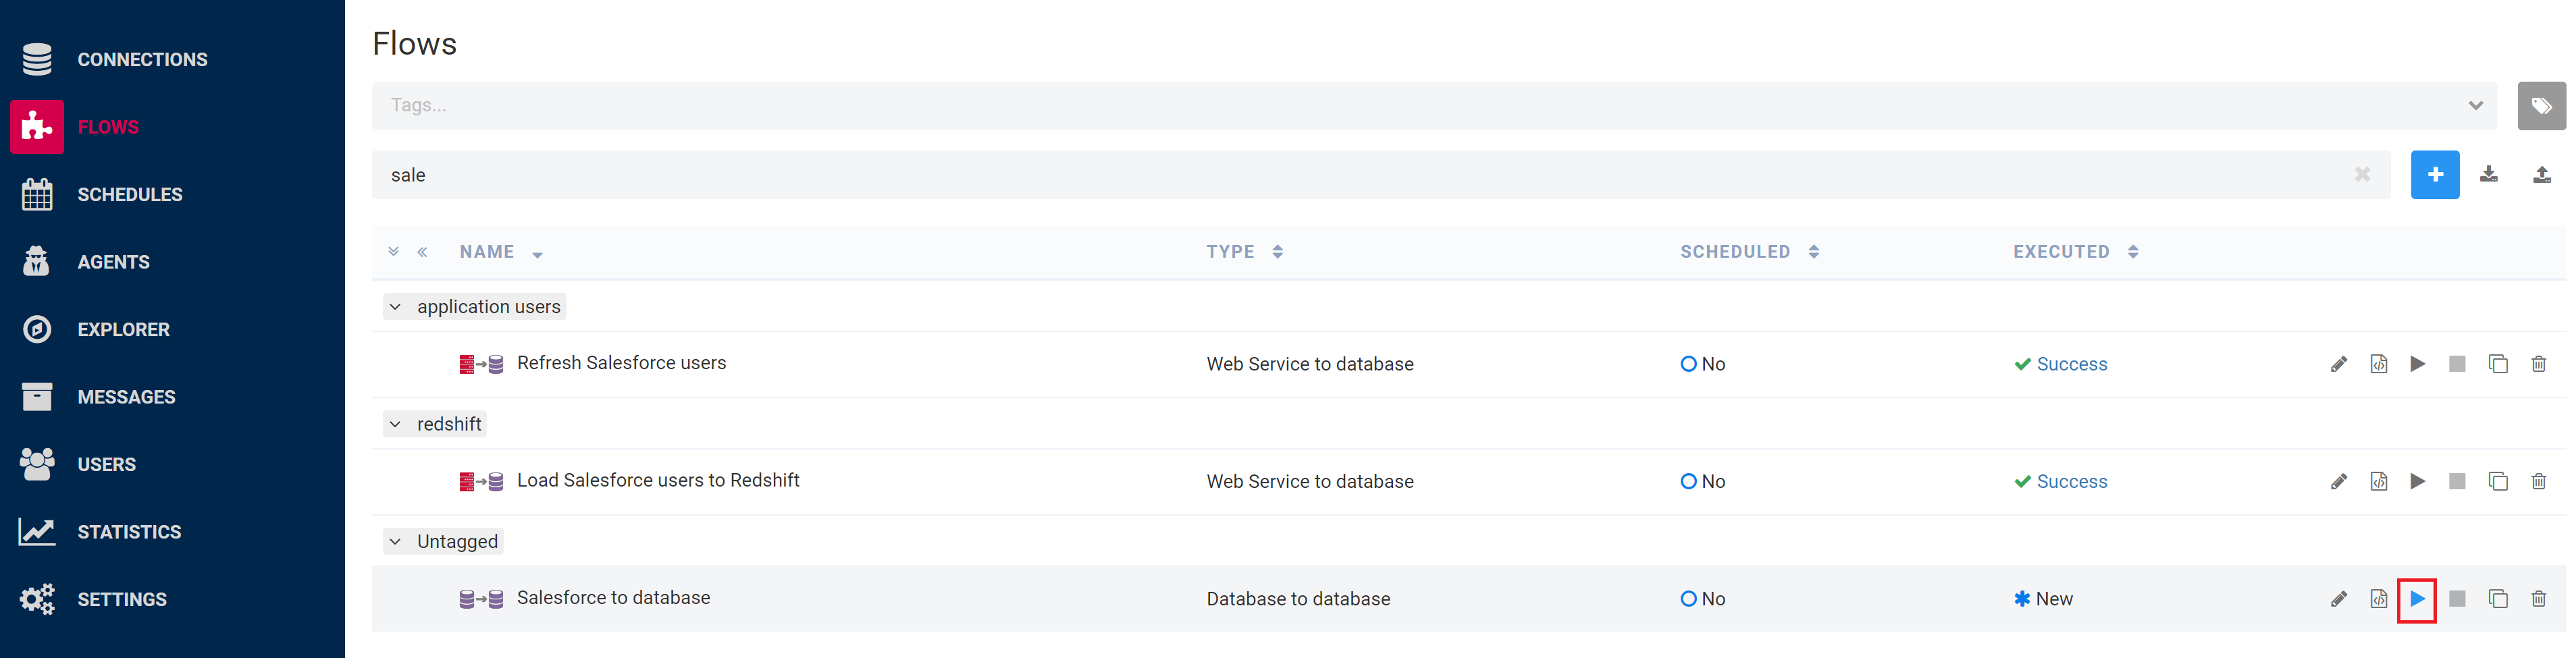Collapse the 'Untagged' group
2576x658 pixels.
tap(395, 542)
